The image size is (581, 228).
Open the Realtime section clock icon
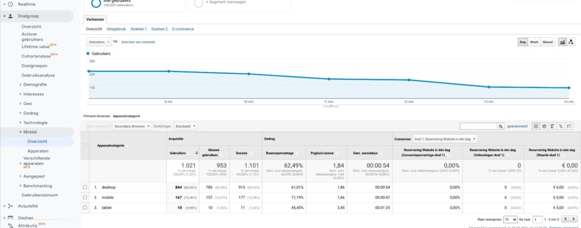[10, 5]
